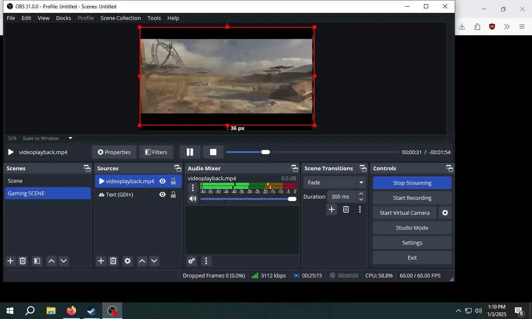
Task: Remove the selected scene with trash icon
Action: (23, 261)
